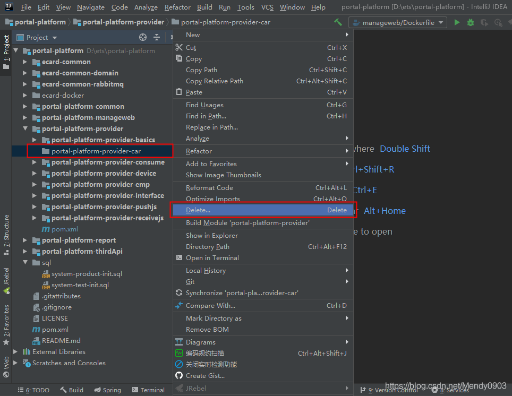Image resolution: width=512 pixels, height=396 pixels.
Task: Run the manageweb/Dockerfile configuration
Action: pos(457,22)
